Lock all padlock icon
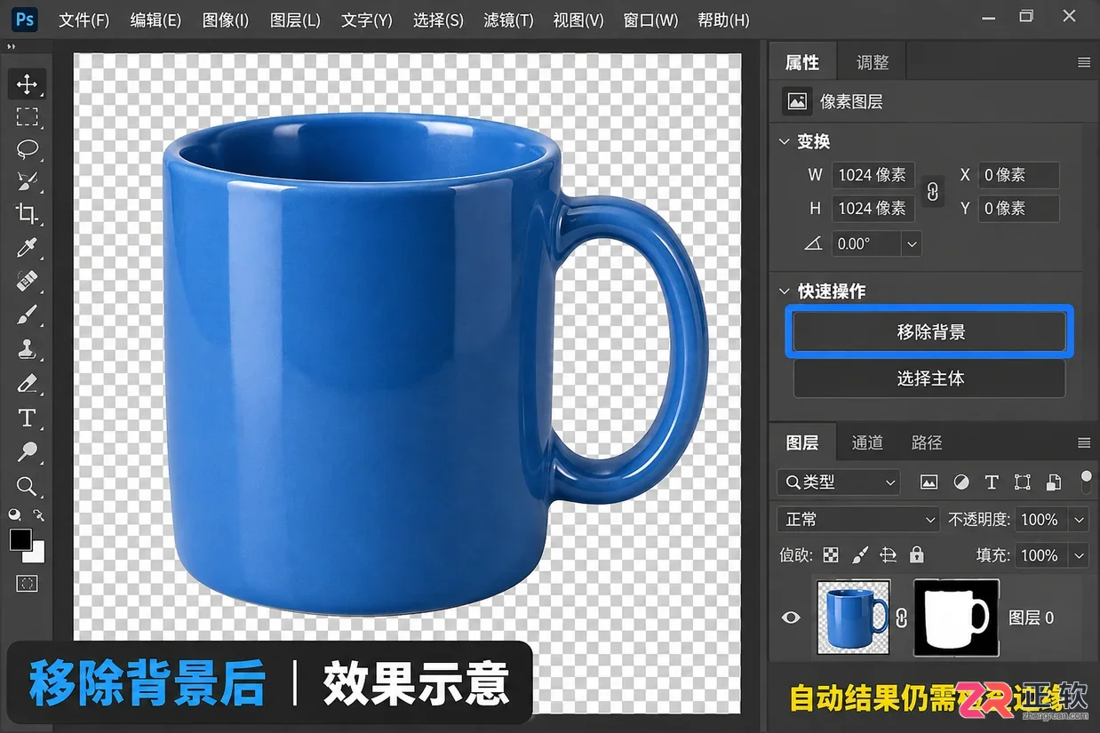The width and height of the screenshot is (1100, 733). pyautogui.click(x=917, y=555)
